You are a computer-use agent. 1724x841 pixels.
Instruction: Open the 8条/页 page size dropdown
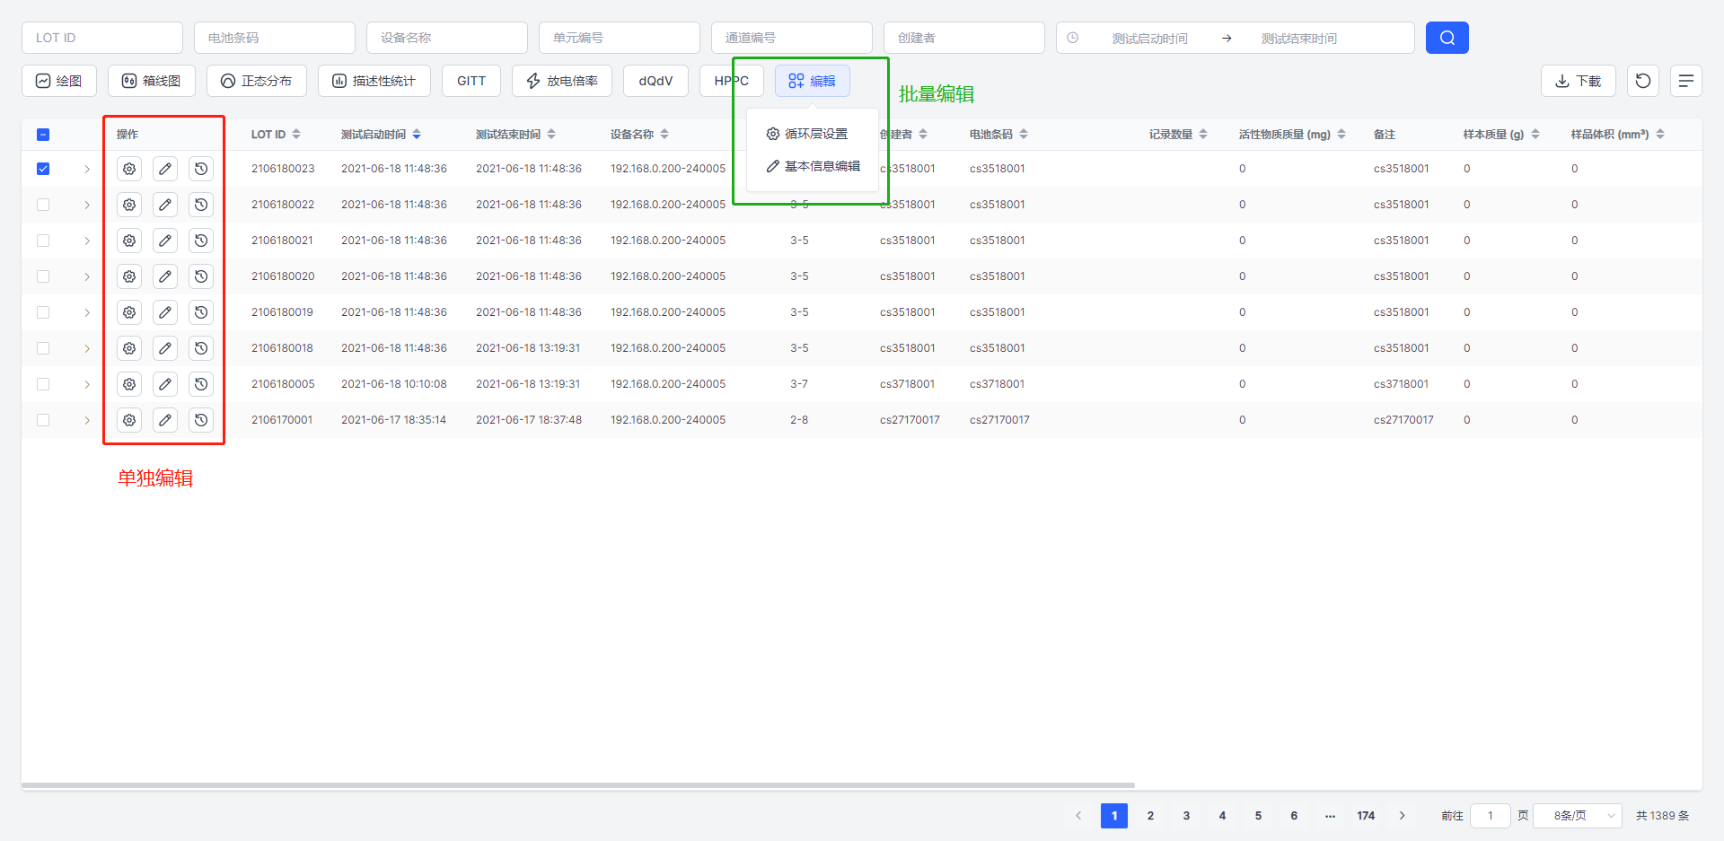tap(1578, 816)
